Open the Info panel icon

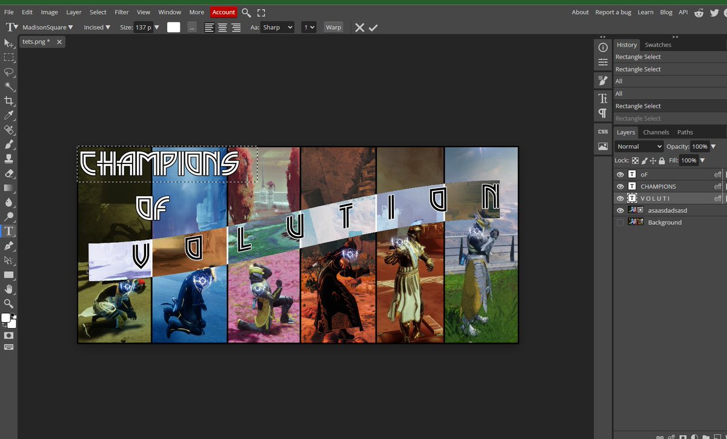tap(603, 47)
